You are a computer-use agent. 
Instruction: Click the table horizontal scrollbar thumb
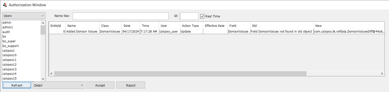point(180,74)
